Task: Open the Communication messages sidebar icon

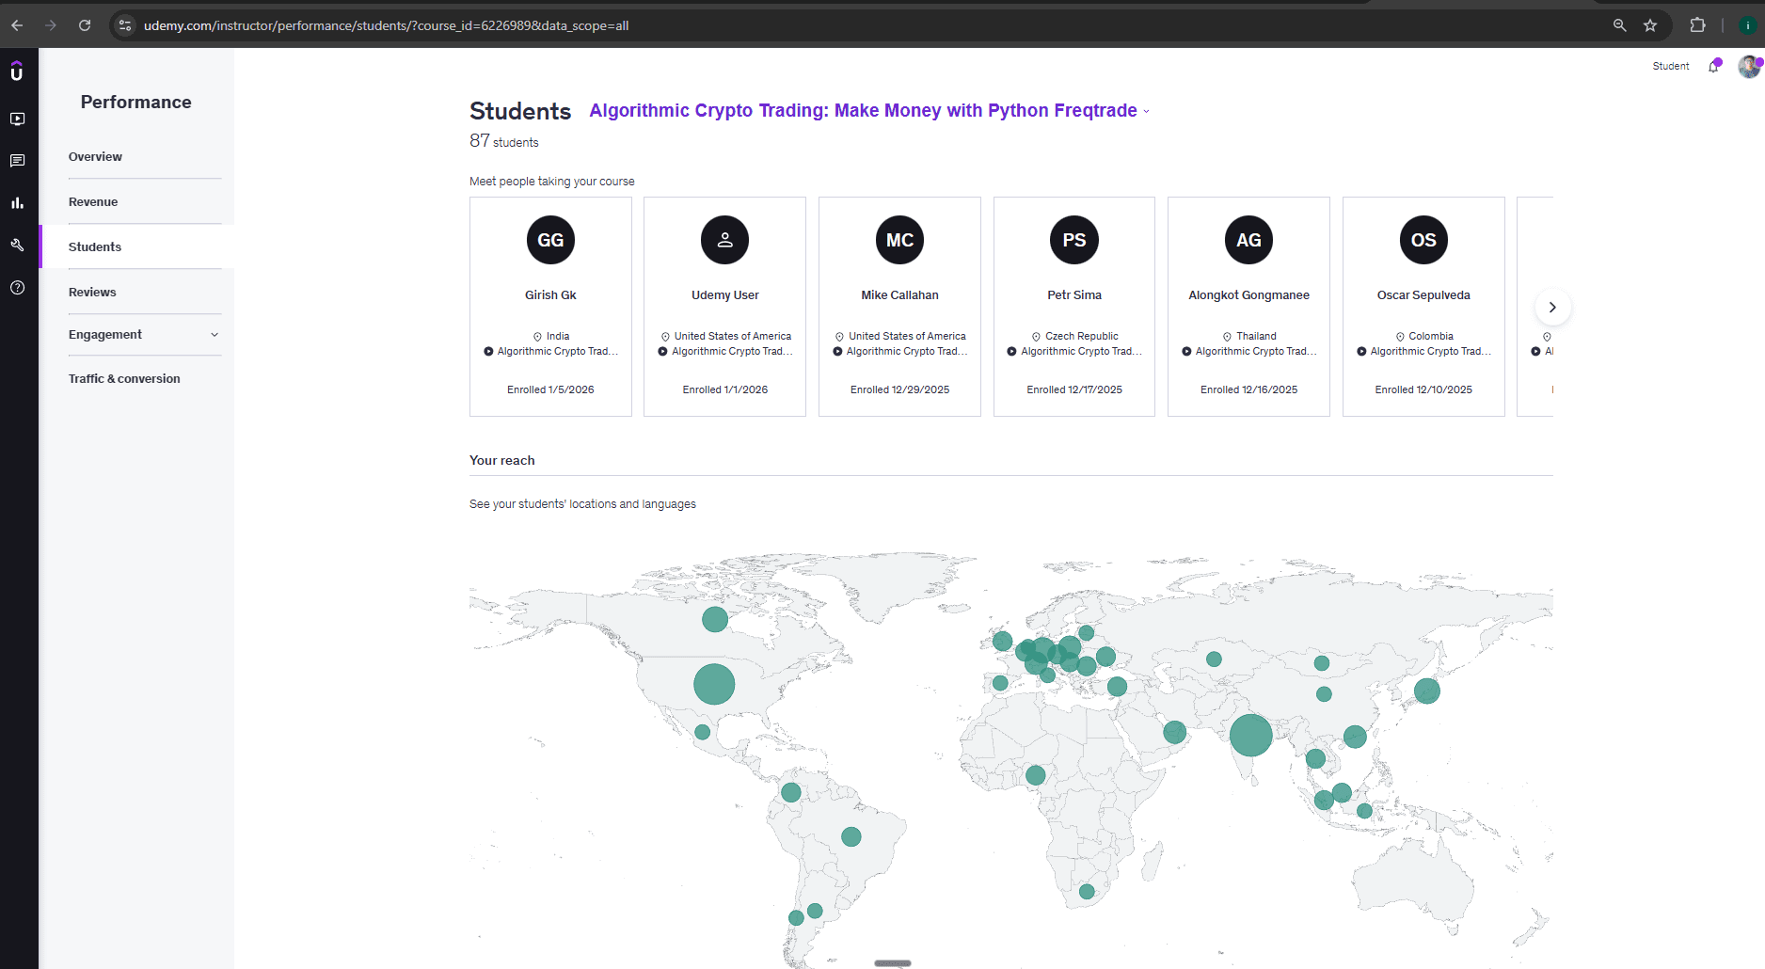Action: point(17,161)
